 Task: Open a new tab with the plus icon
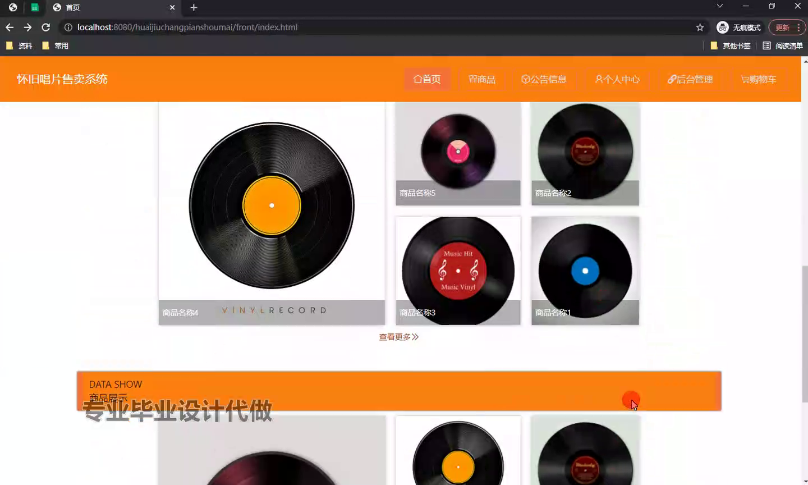[194, 7]
